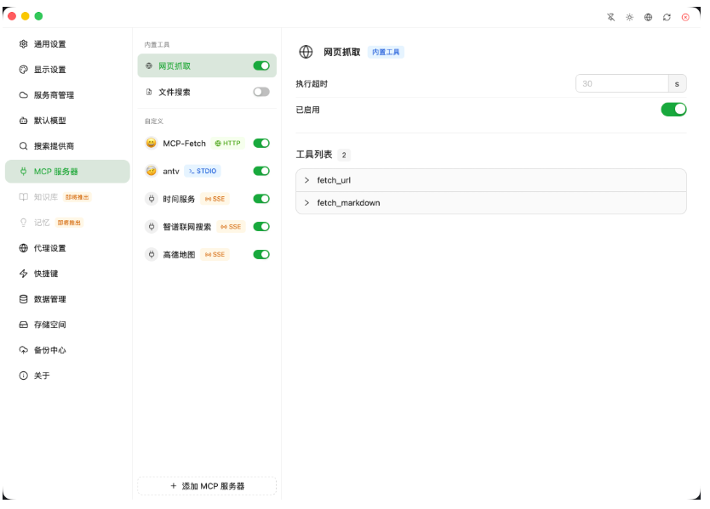Select 文件搜索 built-in tool entry
Image resolution: width=710 pixels, height=509 pixels.
point(207,93)
